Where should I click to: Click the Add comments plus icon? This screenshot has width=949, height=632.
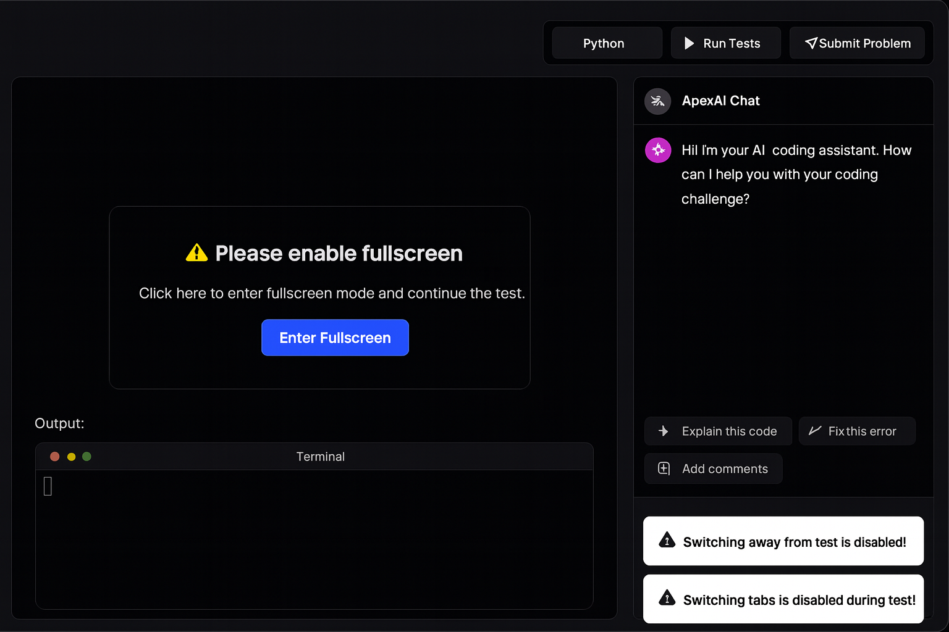[x=664, y=468]
